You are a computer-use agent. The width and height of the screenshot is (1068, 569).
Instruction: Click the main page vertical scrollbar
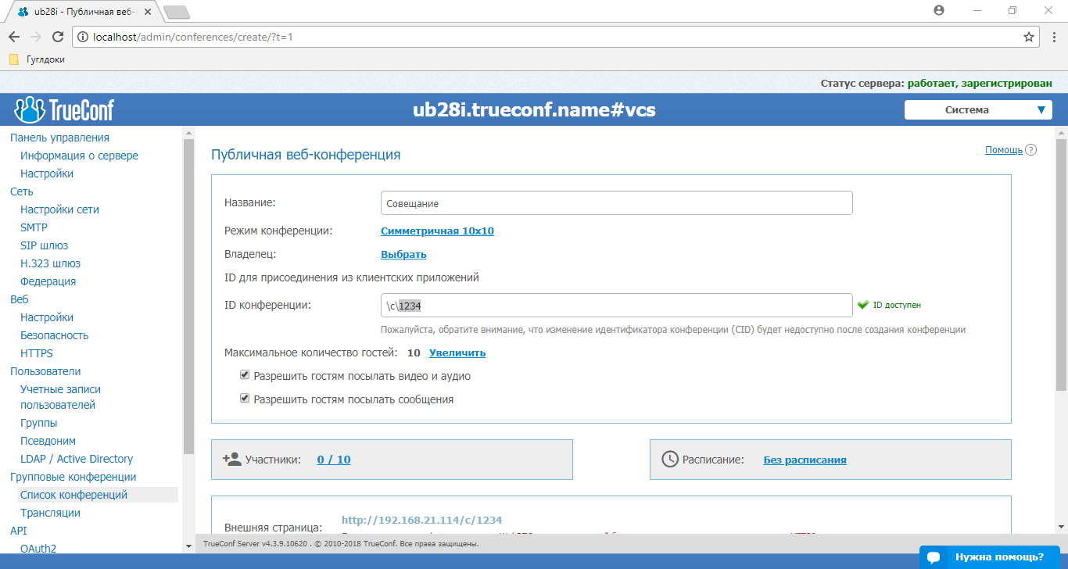(x=1061, y=265)
